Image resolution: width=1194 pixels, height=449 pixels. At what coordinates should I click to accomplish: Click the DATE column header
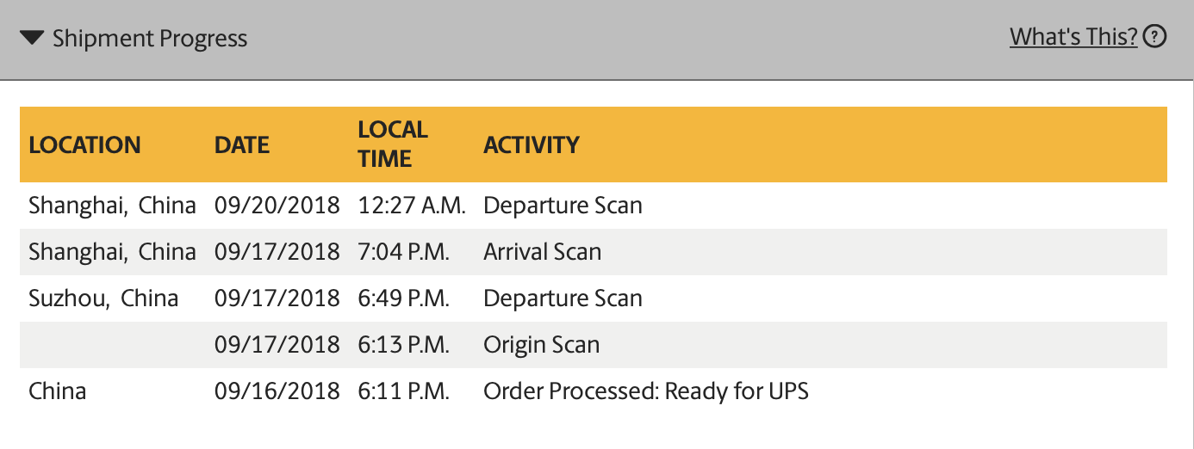[x=242, y=145]
